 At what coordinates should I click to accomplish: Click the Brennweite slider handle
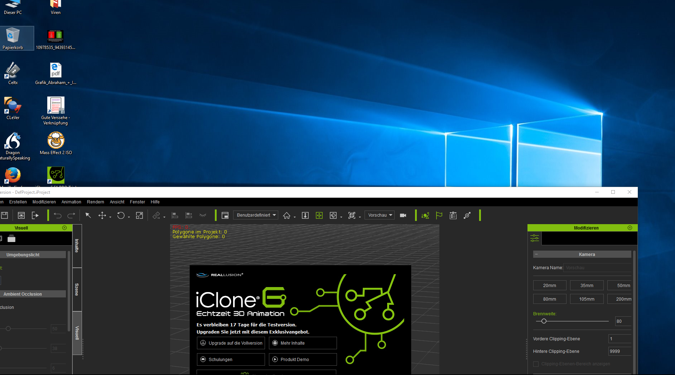click(544, 321)
